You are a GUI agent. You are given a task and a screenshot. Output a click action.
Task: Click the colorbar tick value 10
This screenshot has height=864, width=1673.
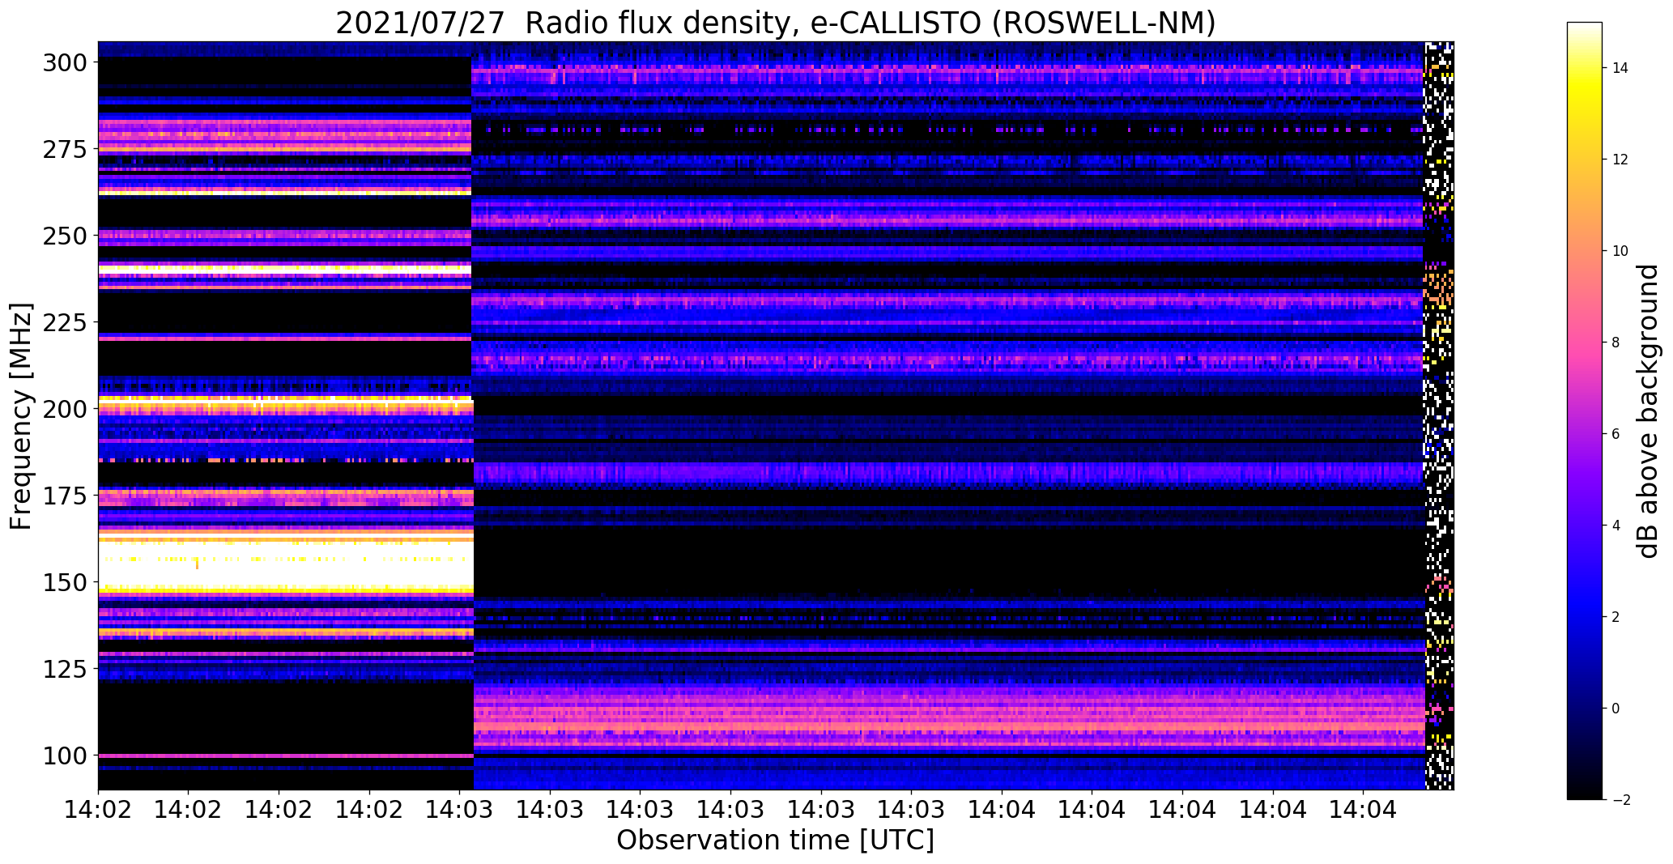point(1620,251)
